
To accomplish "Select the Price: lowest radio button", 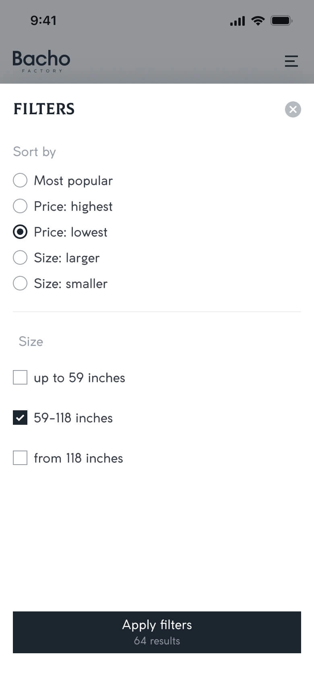I will point(20,232).
